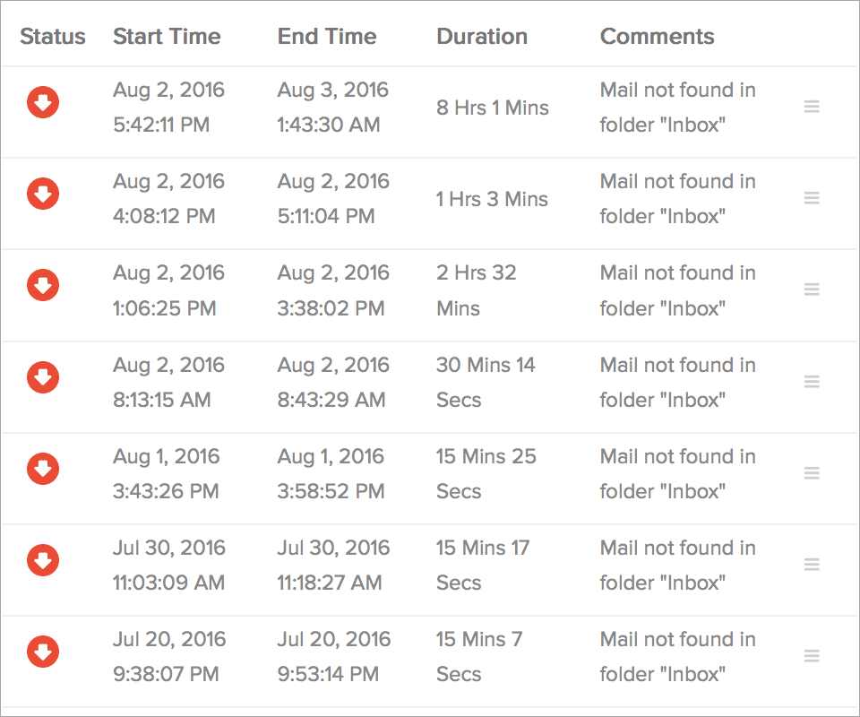Select the red arrow icon on the Jul 30 row

point(43,560)
